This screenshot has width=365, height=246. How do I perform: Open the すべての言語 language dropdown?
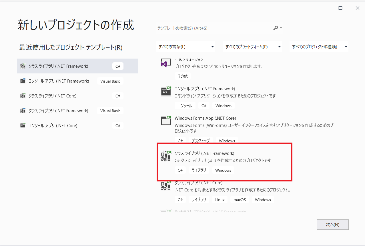(x=186, y=47)
